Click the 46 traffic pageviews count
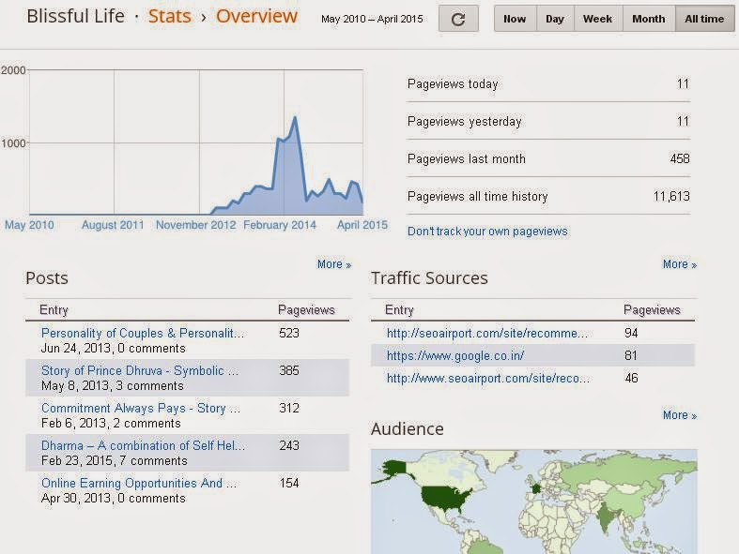The height and width of the screenshot is (554, 739). click(631, 379)
